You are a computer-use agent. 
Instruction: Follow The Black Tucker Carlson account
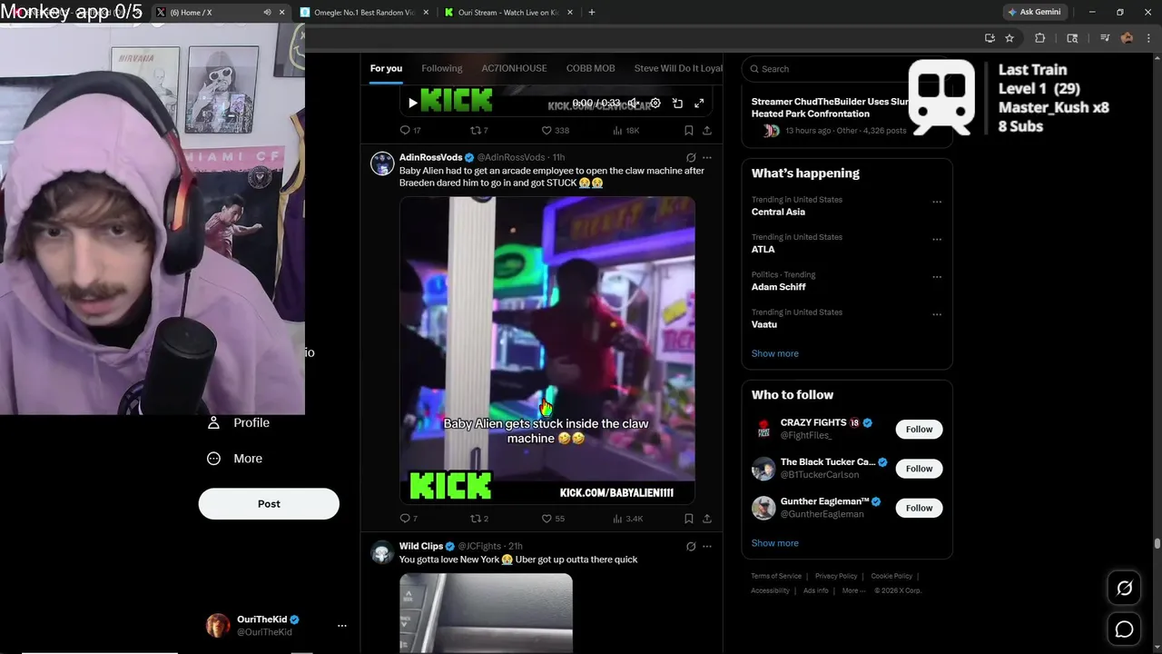[x=919, y=469]
